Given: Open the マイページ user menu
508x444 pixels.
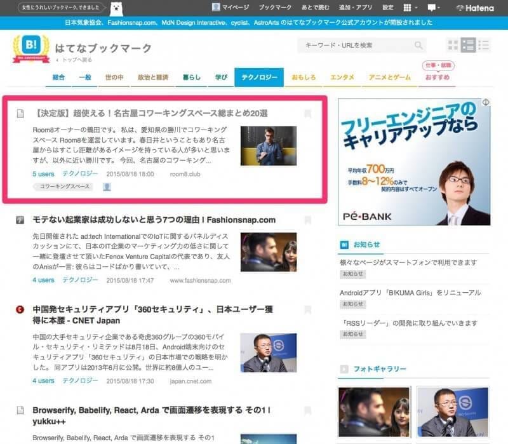Looking at the screenshot, I should 231,8.
